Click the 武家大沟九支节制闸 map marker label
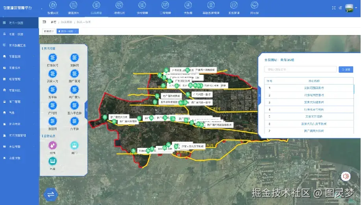 click(193, 146)
